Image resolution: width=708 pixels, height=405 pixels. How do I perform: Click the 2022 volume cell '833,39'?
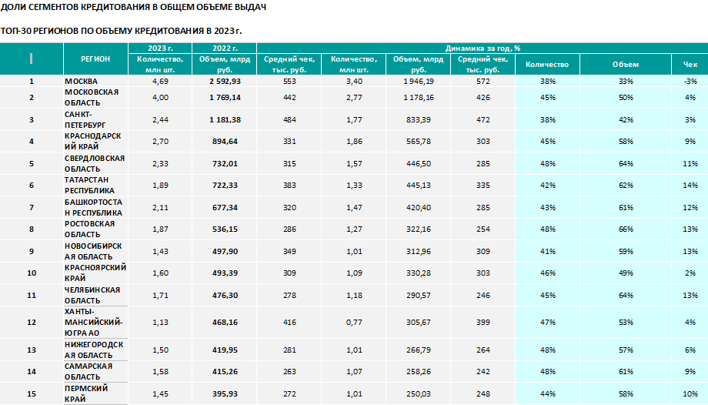[419, 120]
